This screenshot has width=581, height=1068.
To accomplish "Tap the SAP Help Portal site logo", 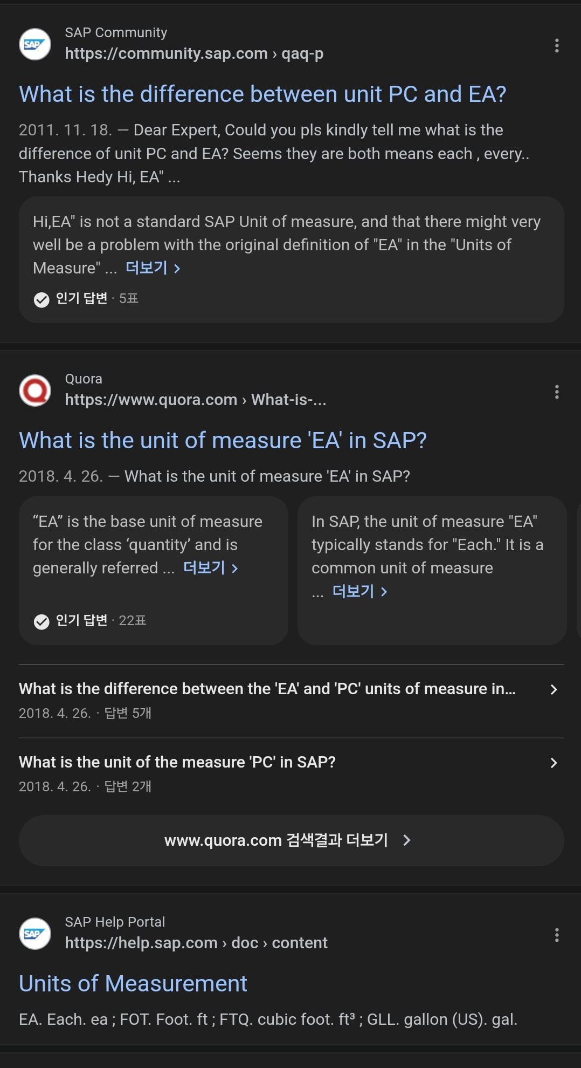I will tap(35, 934).
